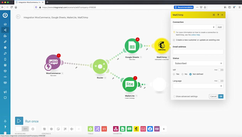Screen dimensions: 242x137
Task: Open Data stores database icon in sidebar
Action: (5, 65)
